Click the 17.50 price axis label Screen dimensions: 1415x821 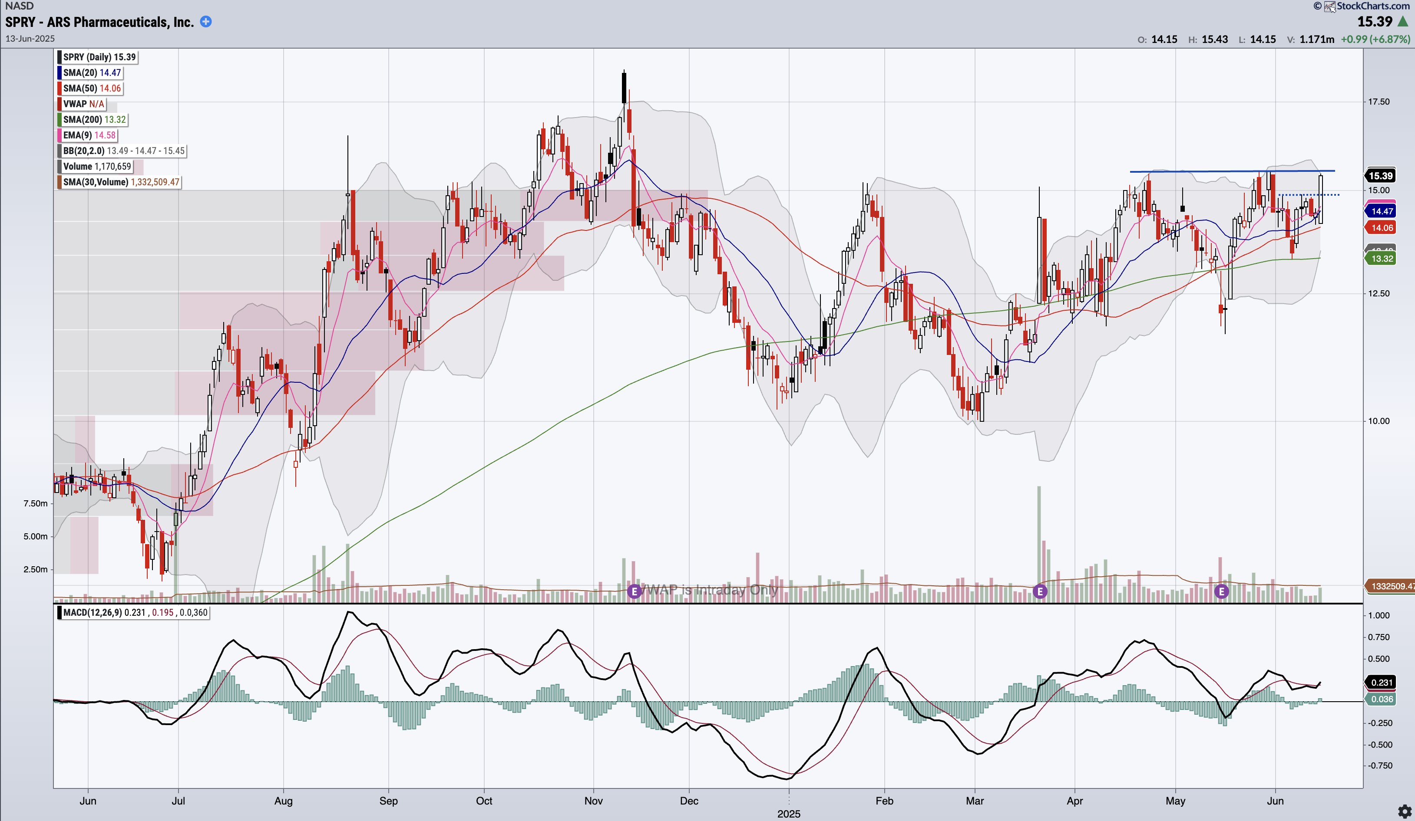(1379, 102)
